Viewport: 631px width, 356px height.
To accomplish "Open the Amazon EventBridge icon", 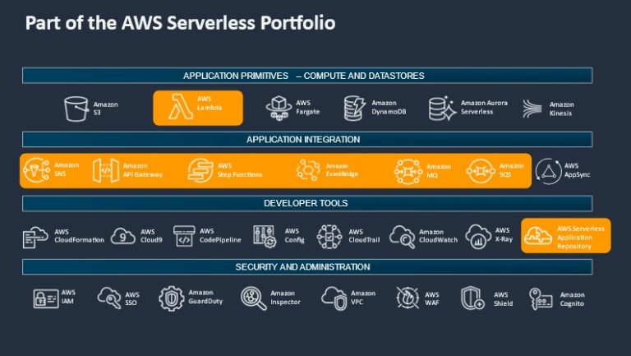I will click(308, 170).
